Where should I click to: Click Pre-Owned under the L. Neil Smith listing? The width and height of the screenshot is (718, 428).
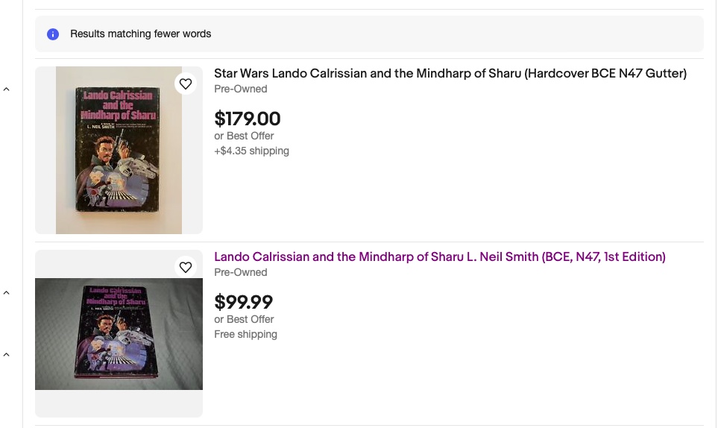[240, 272]
